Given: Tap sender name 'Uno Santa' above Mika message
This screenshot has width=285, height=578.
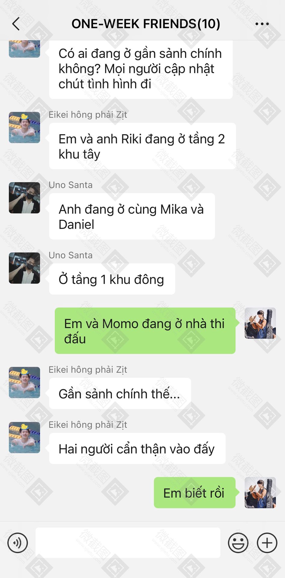Looking at the screenshot, I should 70,185.
